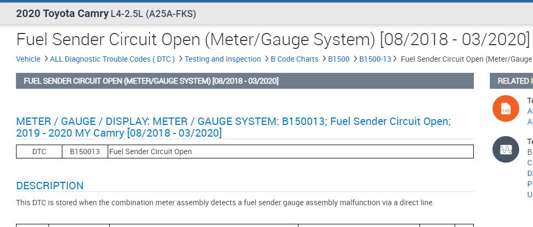Click the orange TSB icon

506,108
